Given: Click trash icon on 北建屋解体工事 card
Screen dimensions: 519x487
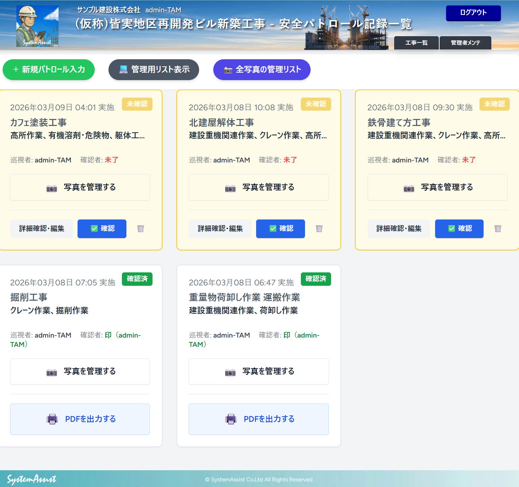Looking at the screenshot, I should [x=319, y=229].
